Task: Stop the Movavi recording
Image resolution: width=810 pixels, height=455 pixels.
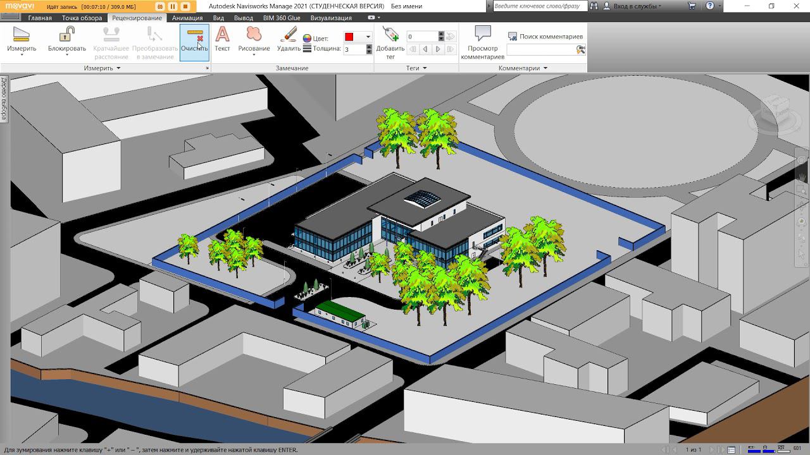Action: pos(185,6)
